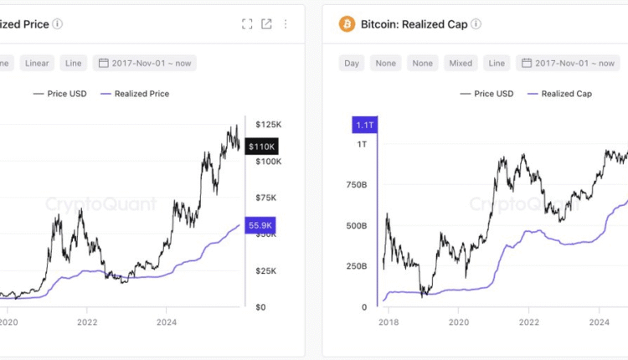Open the Line chart-type dropdown on Realized Cap

(497, 63)
